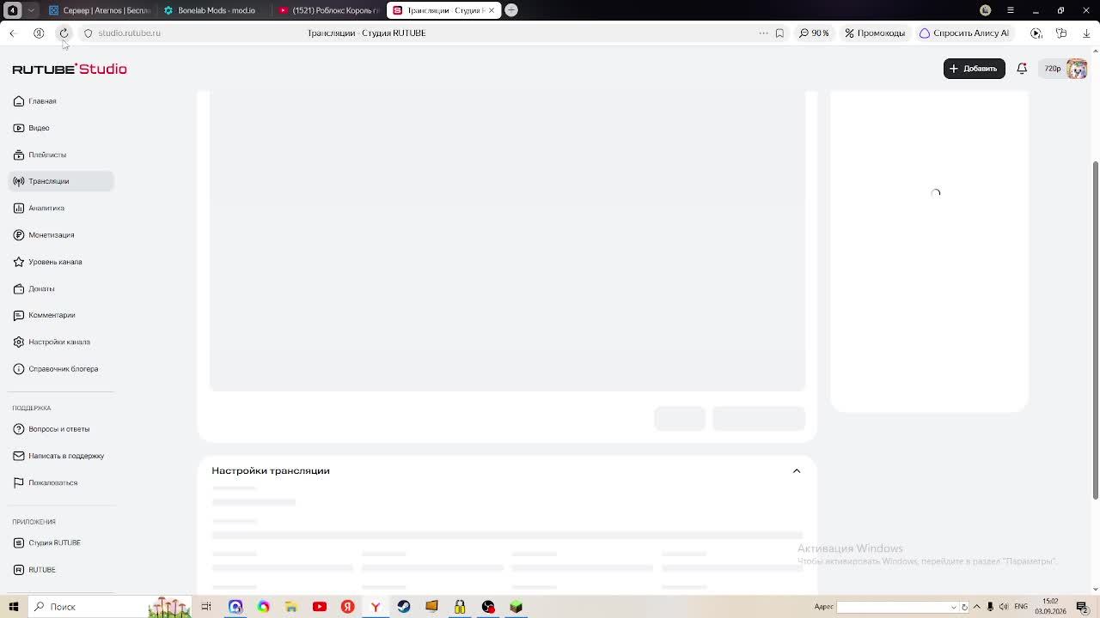Open Студия RUTUBE app link
The image size is (1100, 618).
pyautogui.click(x=46, y=542)
